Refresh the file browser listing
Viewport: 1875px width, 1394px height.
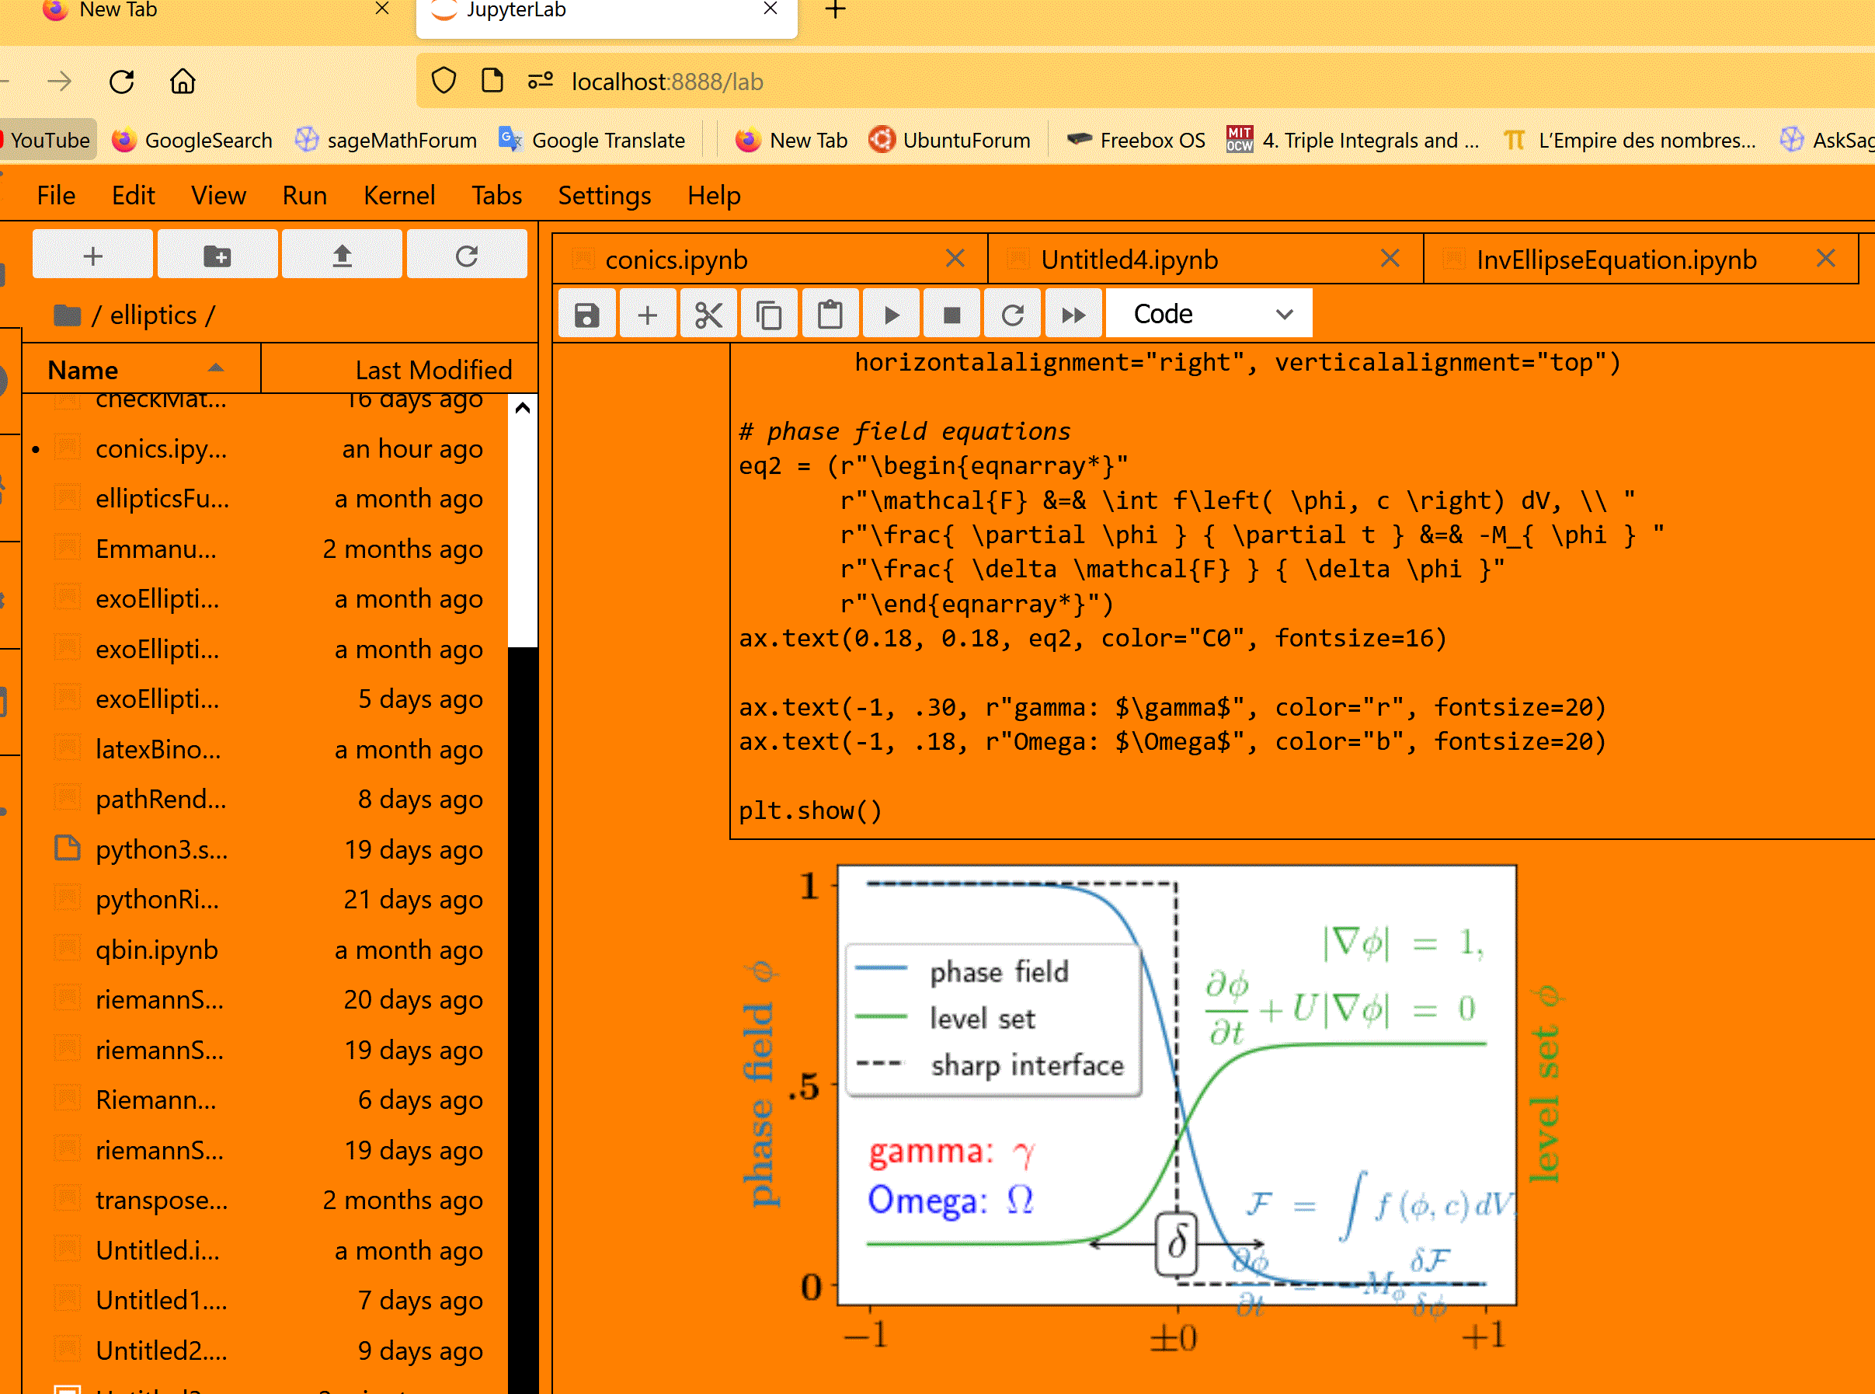(467, 254)
